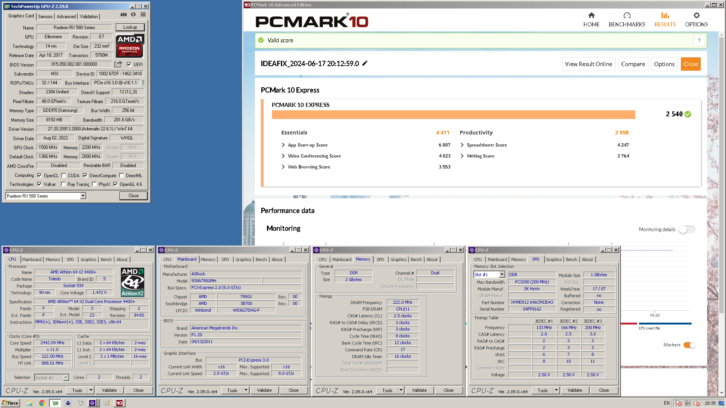Click View Result Online
This screenshot has height=408, width=726.
(x=588, y=64)
